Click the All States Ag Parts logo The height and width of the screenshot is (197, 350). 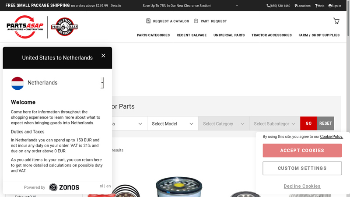pos(64,27)
